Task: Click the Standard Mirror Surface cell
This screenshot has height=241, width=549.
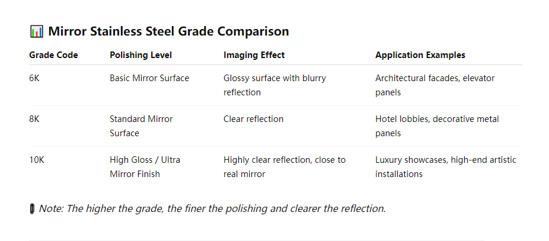Action: (141, 126)
